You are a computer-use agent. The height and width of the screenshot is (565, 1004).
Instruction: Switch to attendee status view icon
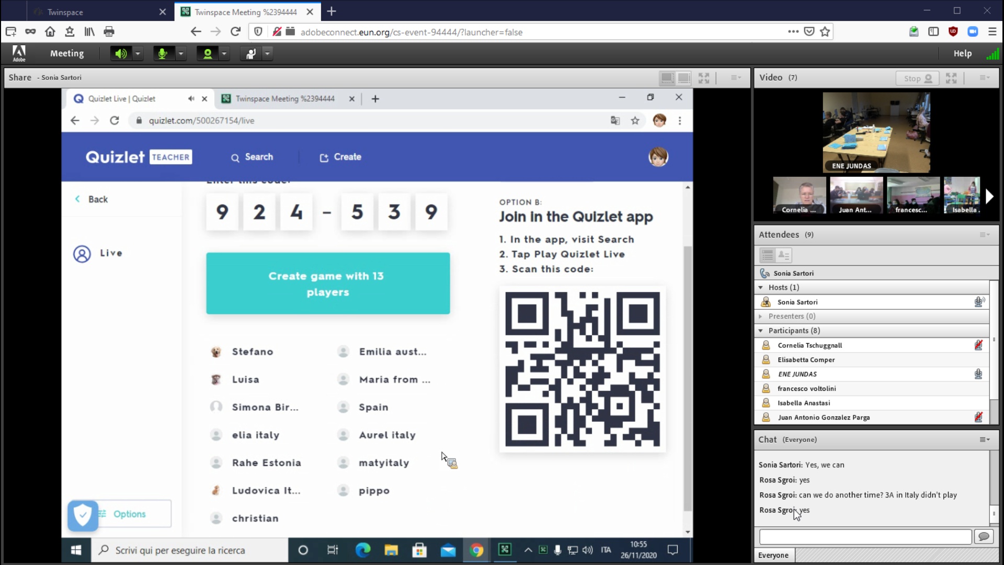[783, 255]
